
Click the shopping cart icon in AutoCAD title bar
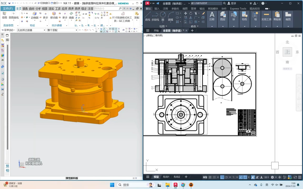tap(251, 3)
